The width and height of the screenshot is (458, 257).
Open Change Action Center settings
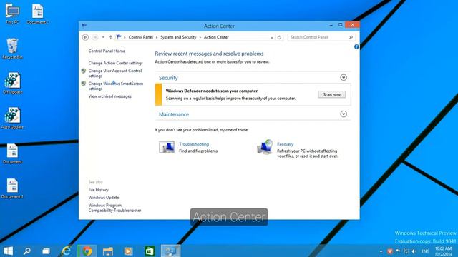pyautogui.click(x=116, y=63)
